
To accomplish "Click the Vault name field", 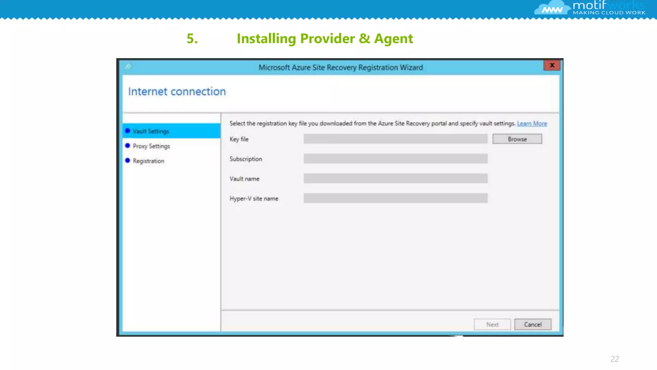I will pos(396,179).
